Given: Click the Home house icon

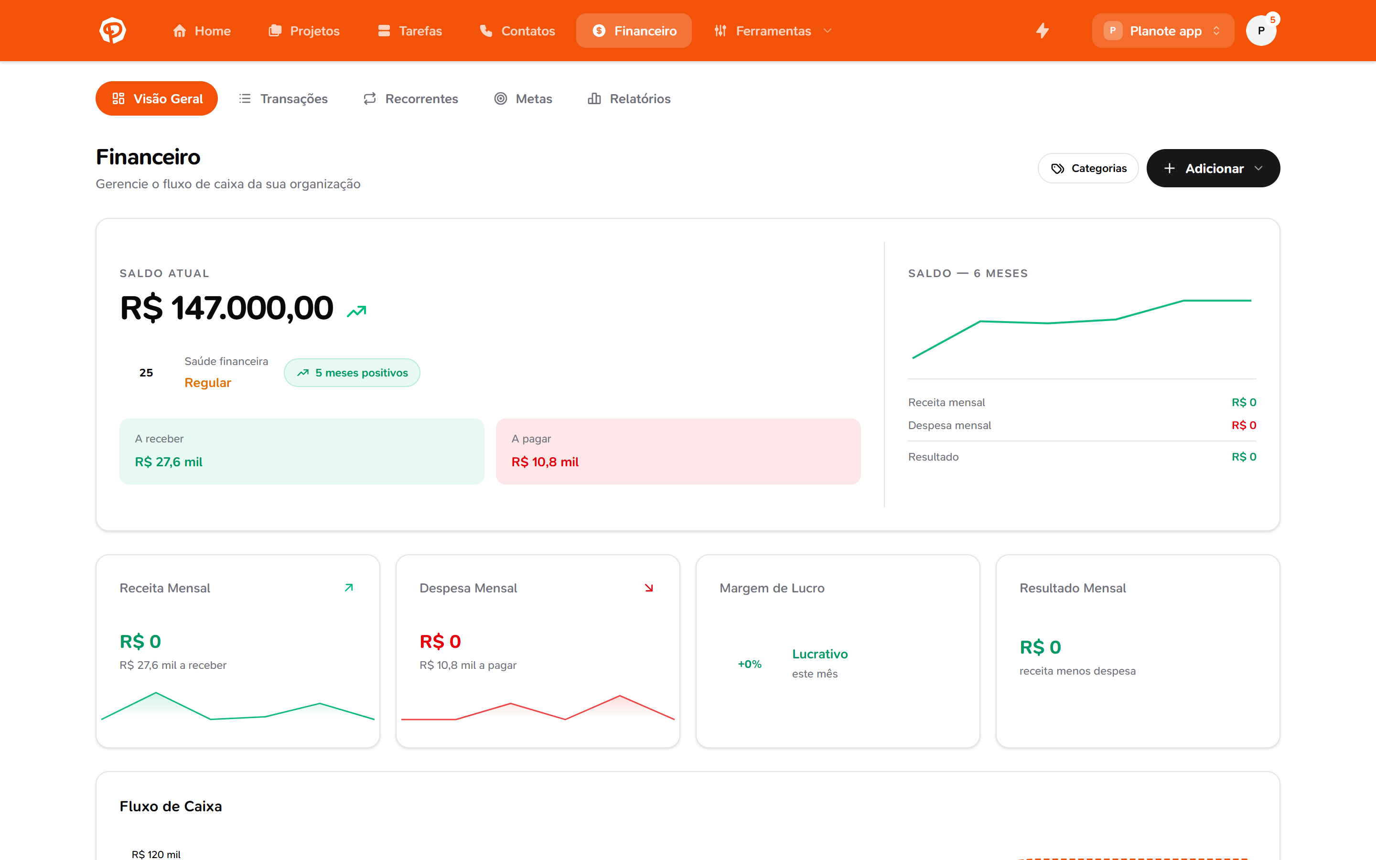Looking at the screenshot, I should tap(180, 31).
